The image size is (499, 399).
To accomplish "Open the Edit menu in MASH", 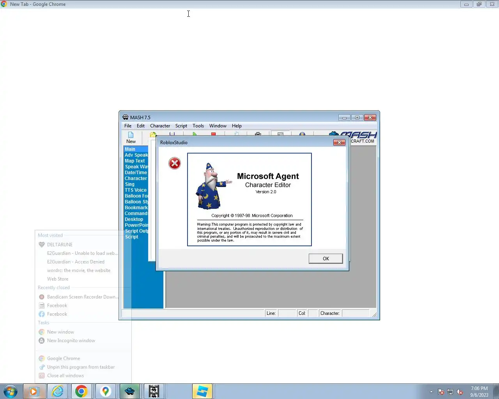I will [141, 126].
